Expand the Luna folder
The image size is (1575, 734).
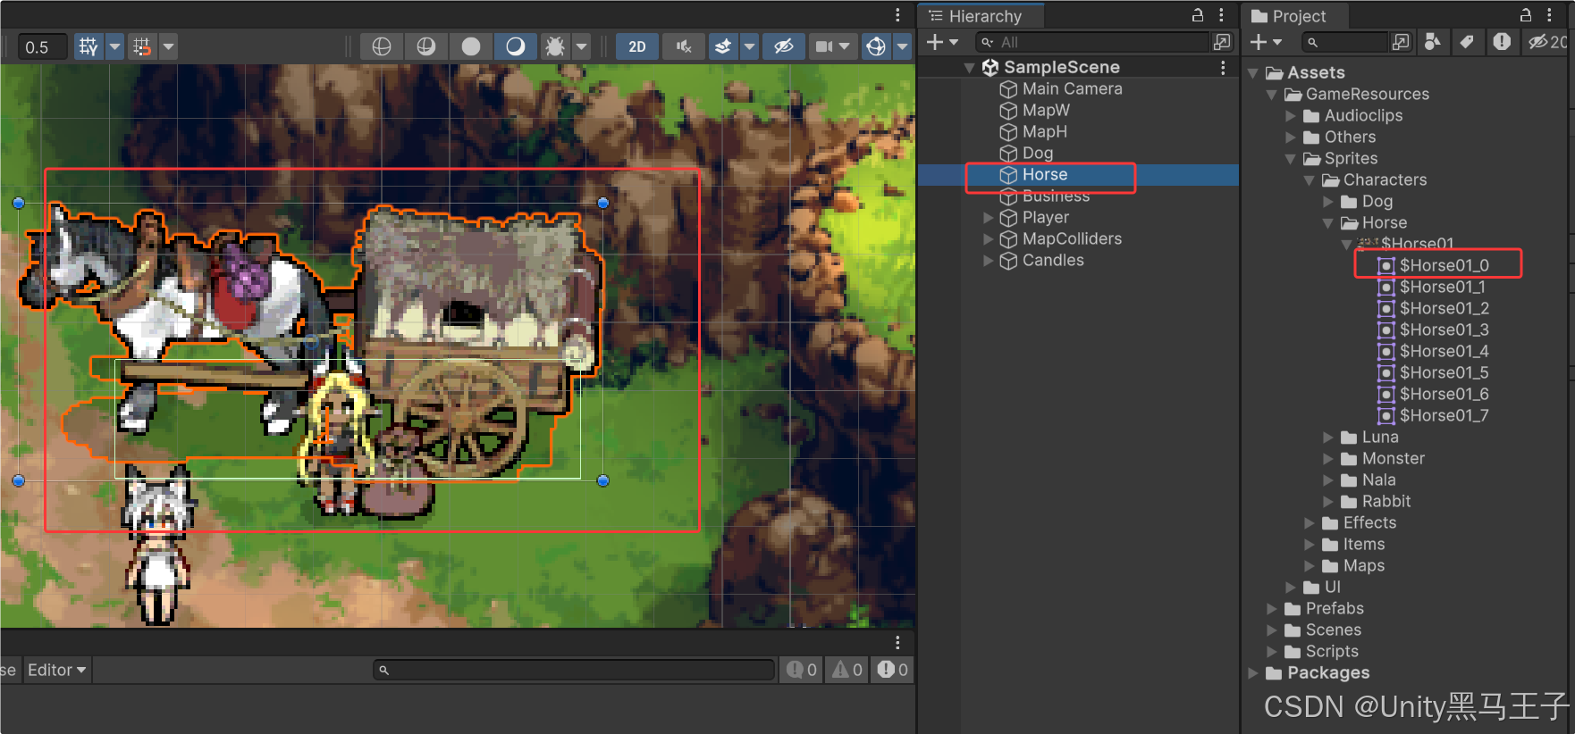click(1327, 438)
